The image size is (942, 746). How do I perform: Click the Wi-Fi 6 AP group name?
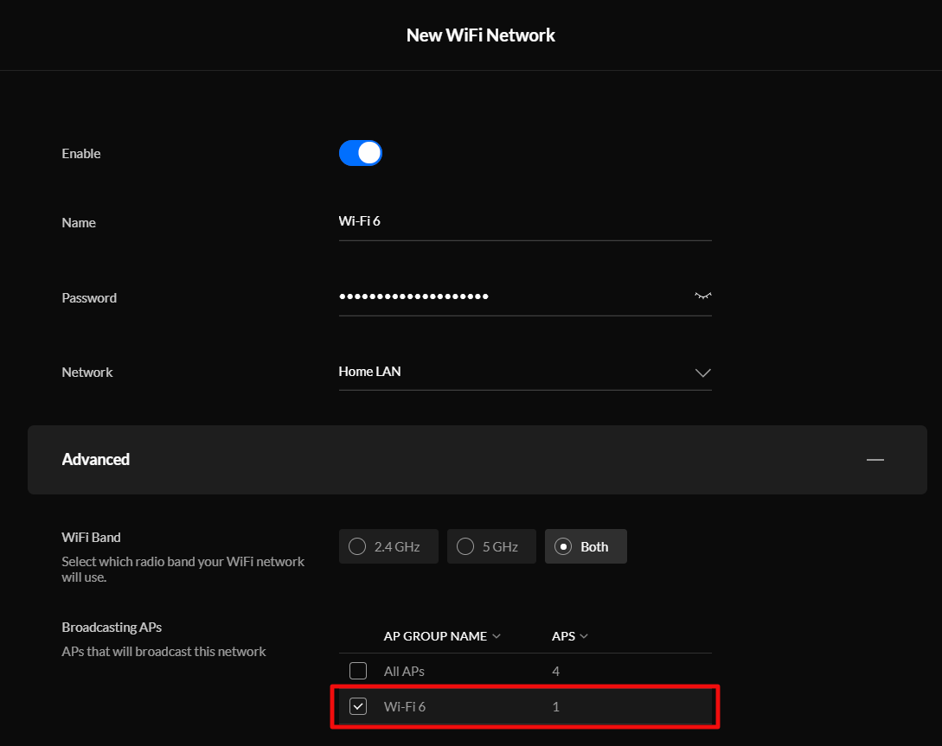click(405, 706)
